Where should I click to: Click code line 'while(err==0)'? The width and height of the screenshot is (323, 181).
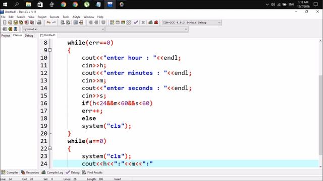[x=90, y=43]
